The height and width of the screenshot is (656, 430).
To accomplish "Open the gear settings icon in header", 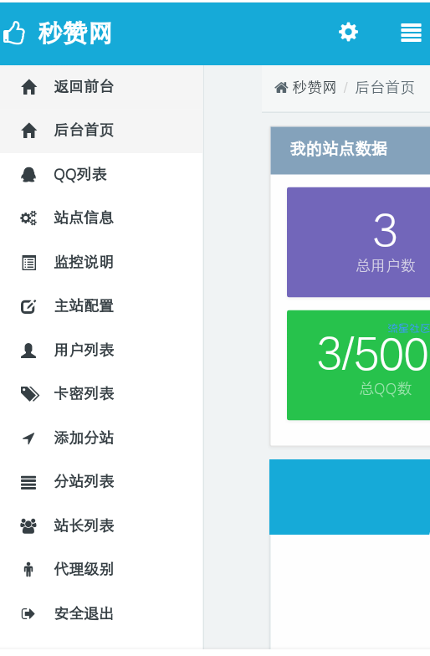I will [348, 32].
